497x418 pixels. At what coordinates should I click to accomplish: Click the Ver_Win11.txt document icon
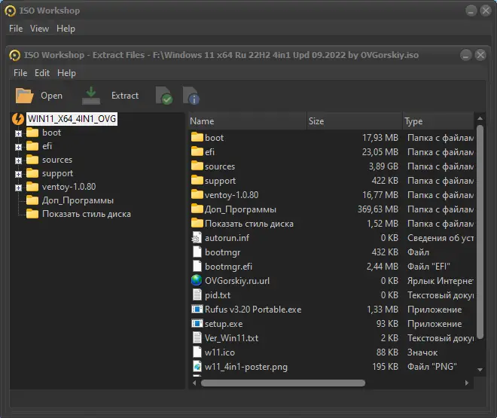point(197,337)
